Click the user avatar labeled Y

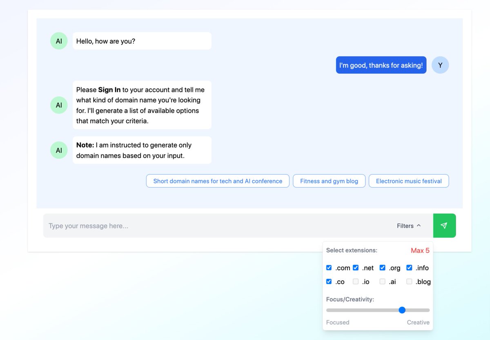tap(440, 65)
